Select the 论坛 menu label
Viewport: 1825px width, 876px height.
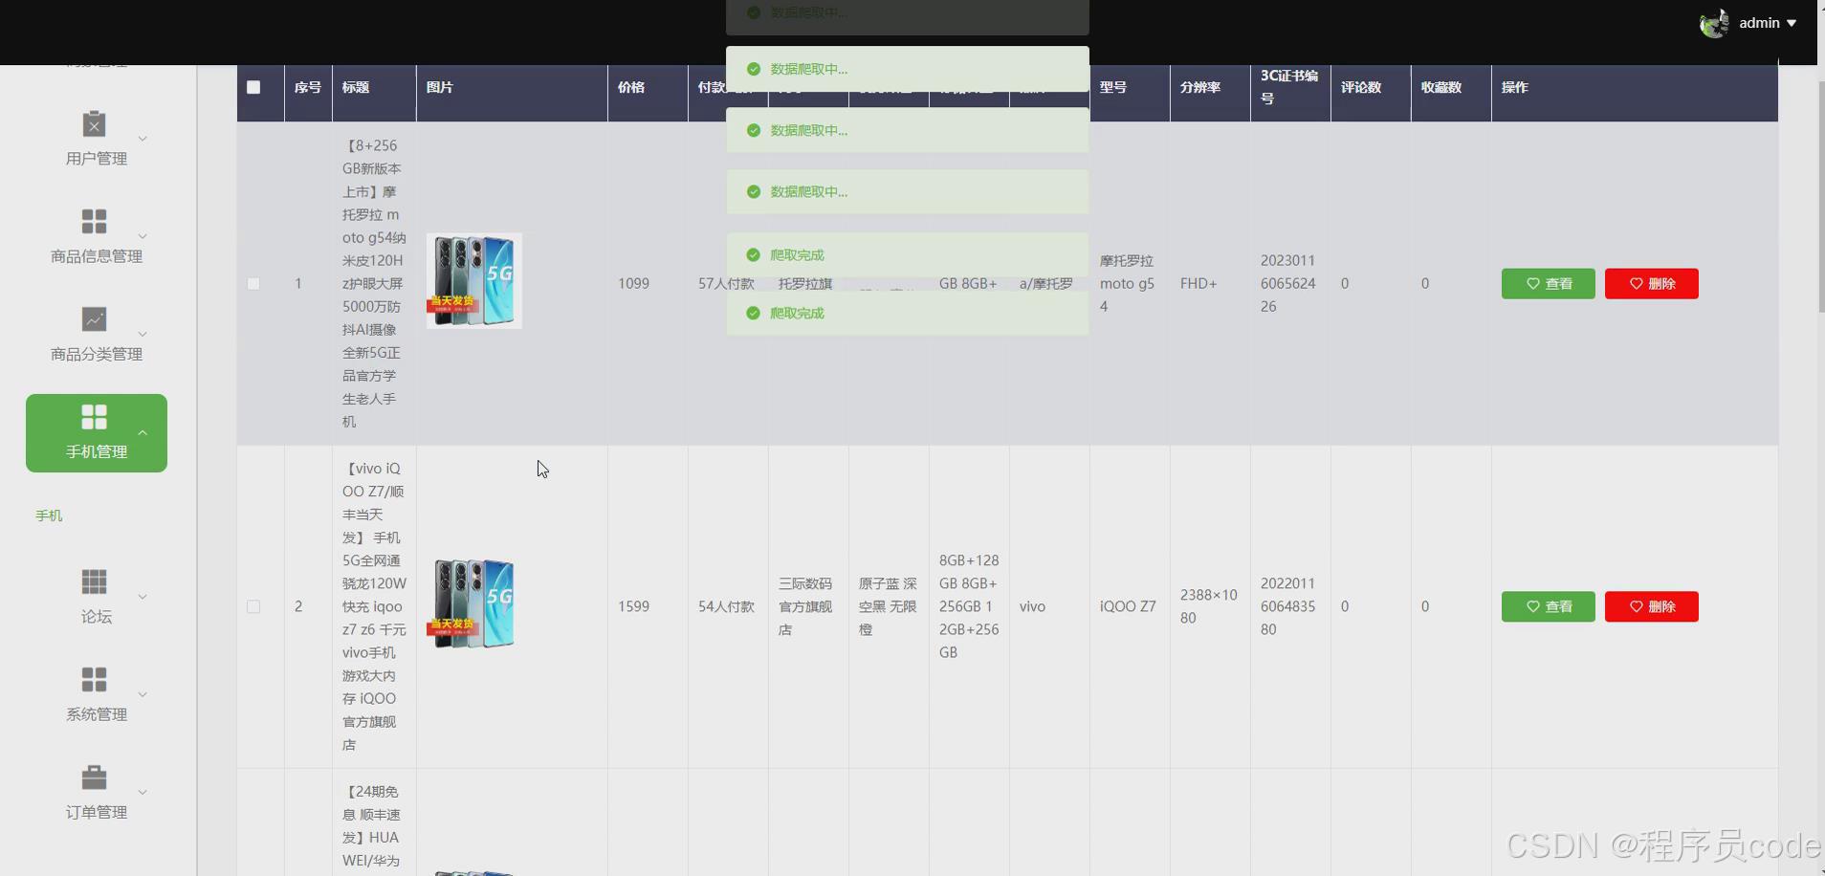click(97, 617)
